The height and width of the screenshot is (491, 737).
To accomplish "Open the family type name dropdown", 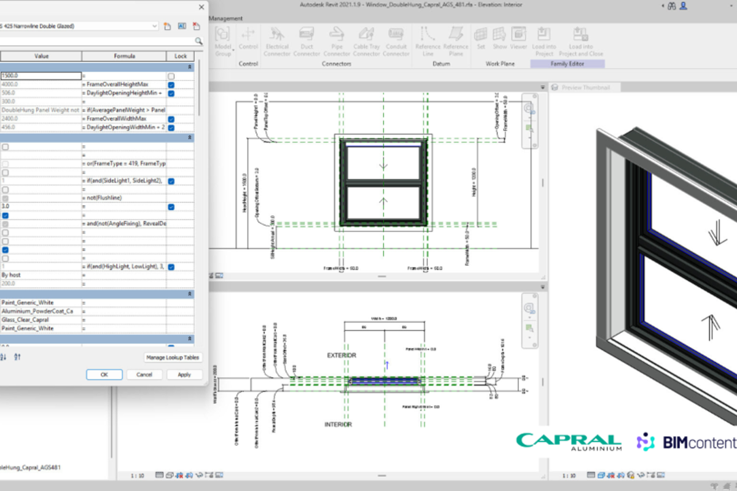I will tap(154, 26).
